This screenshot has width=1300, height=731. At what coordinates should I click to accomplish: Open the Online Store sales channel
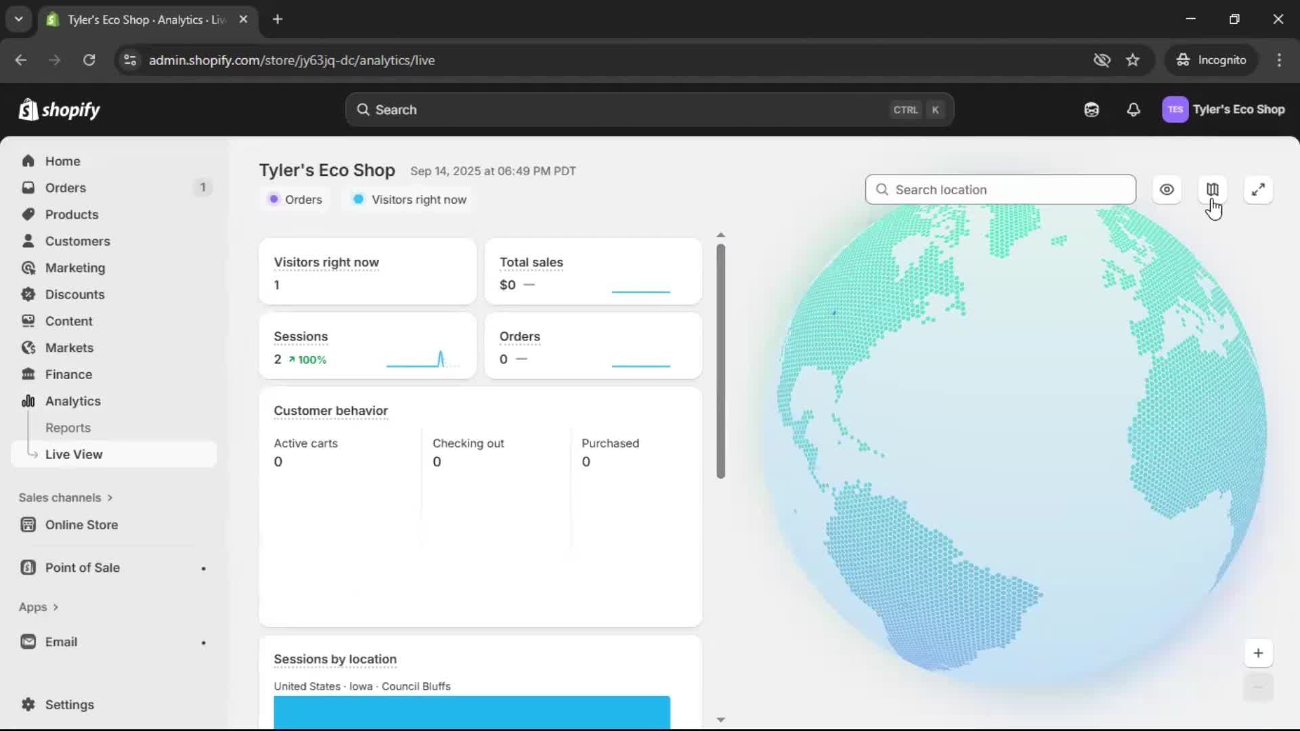(x=81, y=525)
